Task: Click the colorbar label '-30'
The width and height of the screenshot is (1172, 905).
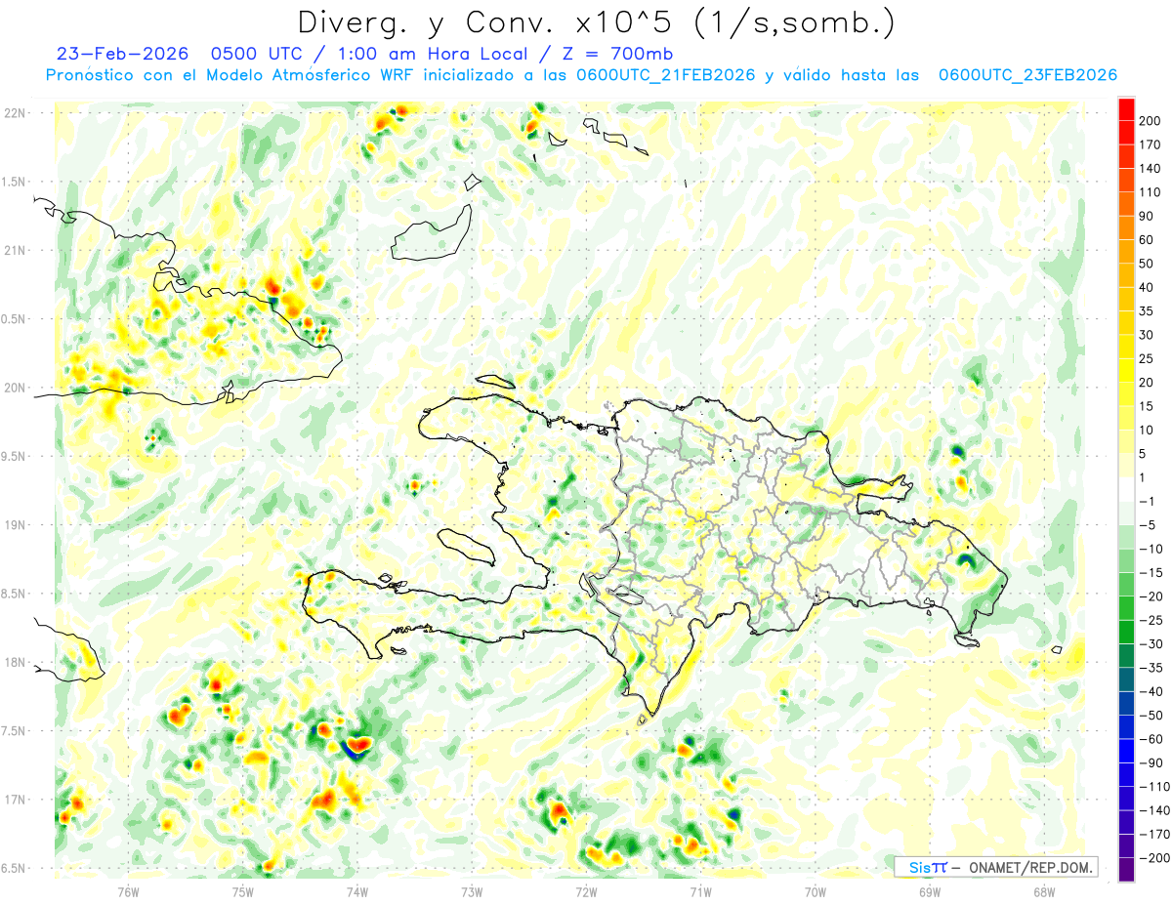Action: 1152,644
